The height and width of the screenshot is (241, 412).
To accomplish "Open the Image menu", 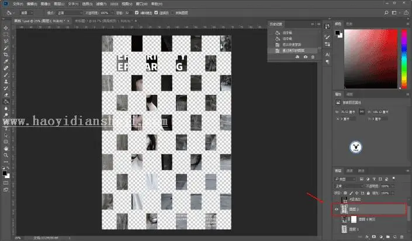I will pos(46,4).
